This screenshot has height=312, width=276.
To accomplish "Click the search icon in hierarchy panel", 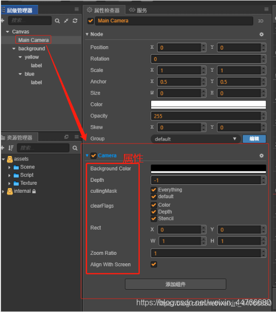I will click(57, 21).
